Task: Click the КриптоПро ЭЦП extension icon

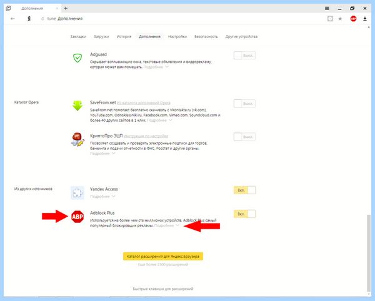Action: (x=77, y=139)
